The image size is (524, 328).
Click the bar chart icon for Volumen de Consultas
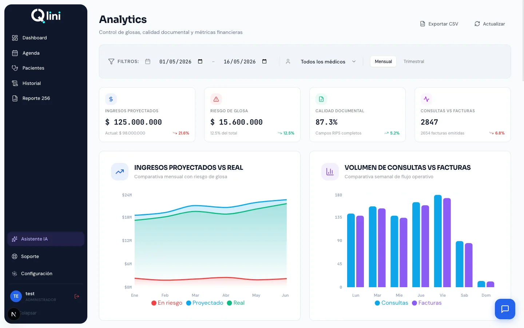pyautogui.click(x=330, y=172)
